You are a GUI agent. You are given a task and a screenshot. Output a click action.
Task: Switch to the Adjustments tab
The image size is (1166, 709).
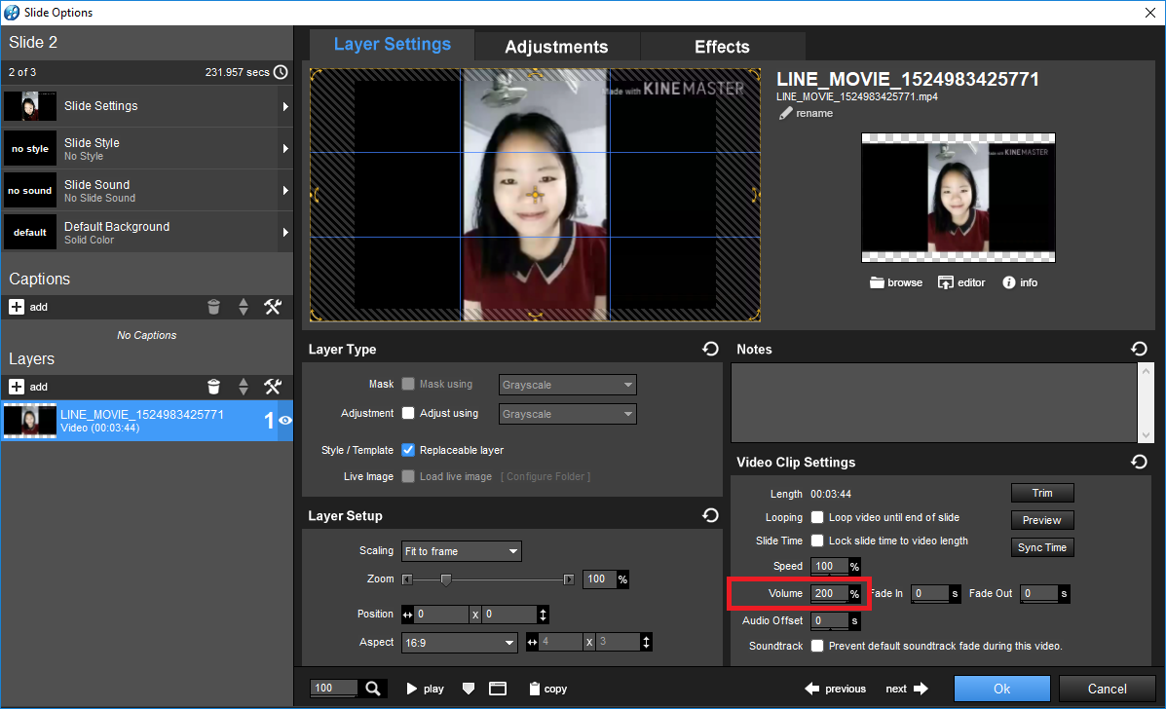point(556,47)
